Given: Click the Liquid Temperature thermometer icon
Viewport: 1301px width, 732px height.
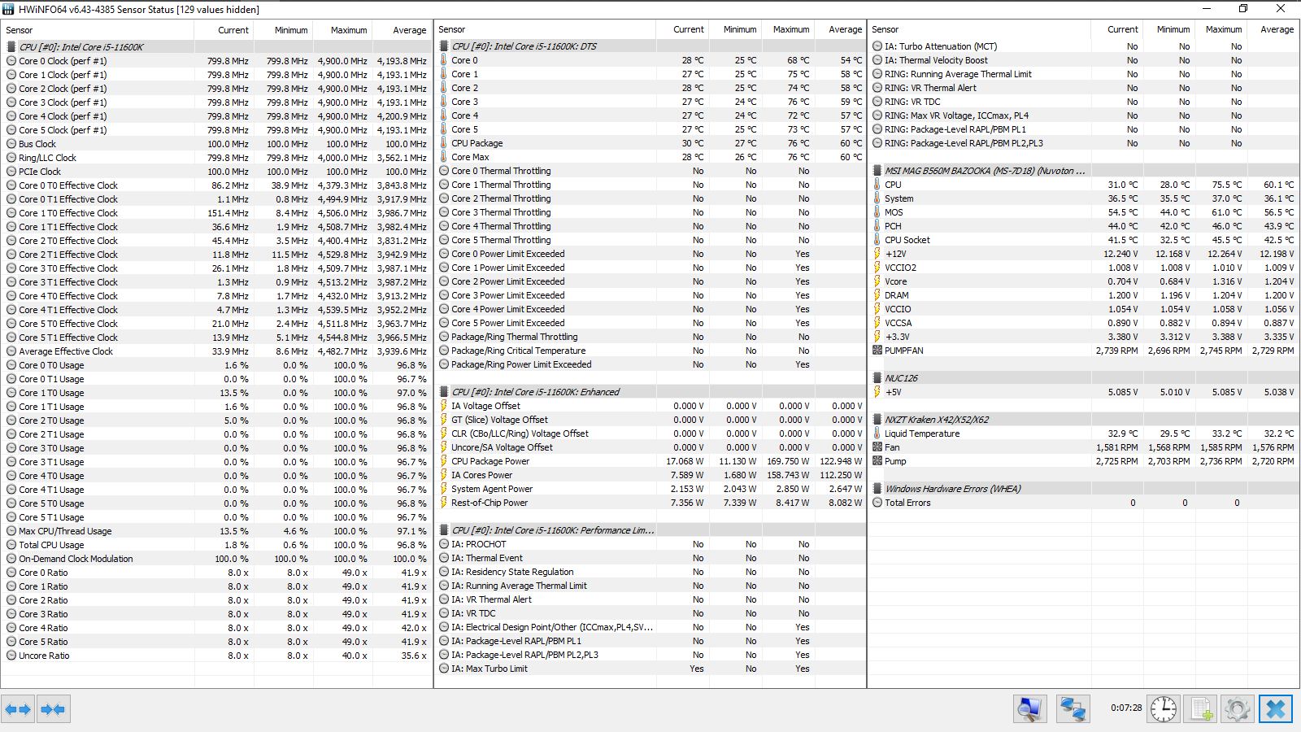Looking at the screenshot, I should (x=877, y=434).
